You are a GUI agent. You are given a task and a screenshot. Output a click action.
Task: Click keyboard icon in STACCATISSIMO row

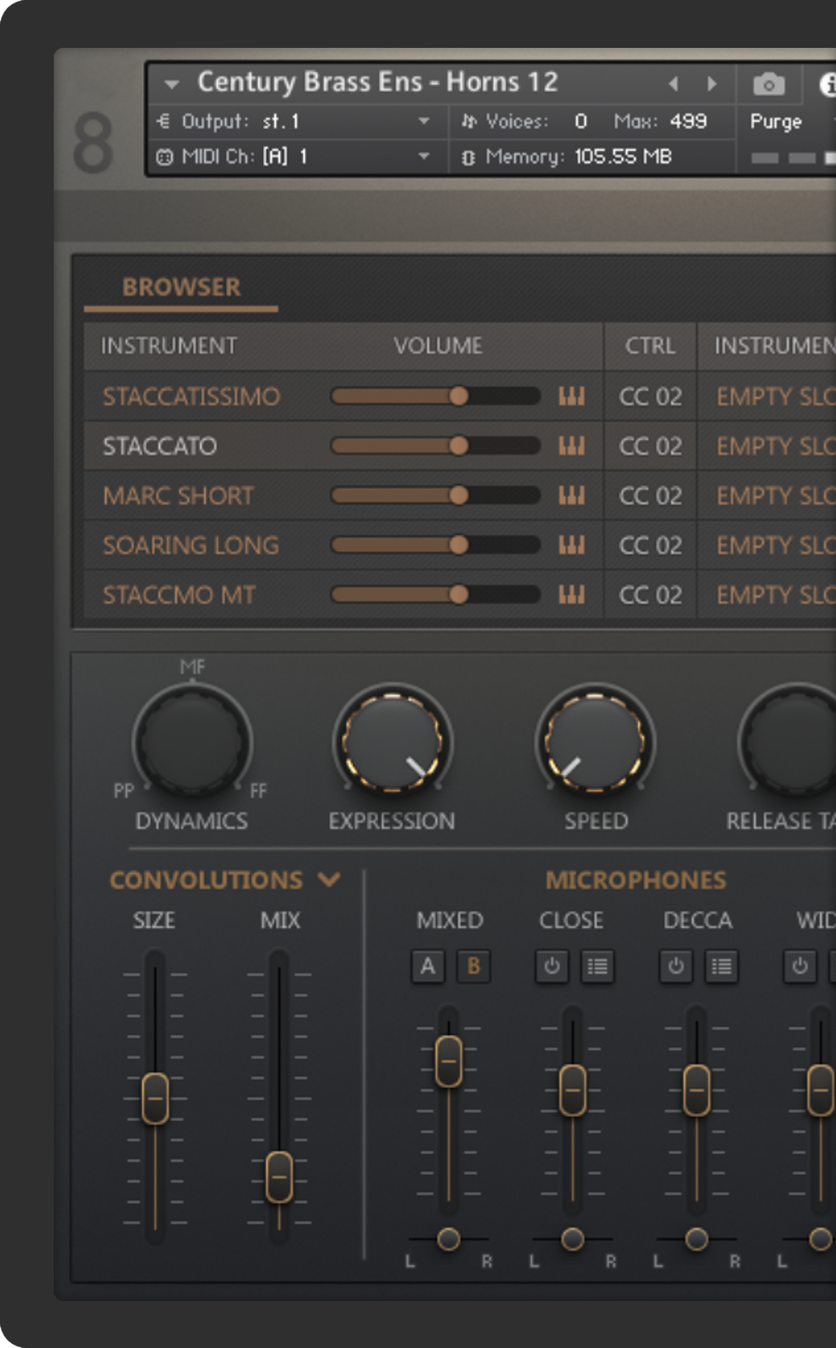(x=572, y=396)
